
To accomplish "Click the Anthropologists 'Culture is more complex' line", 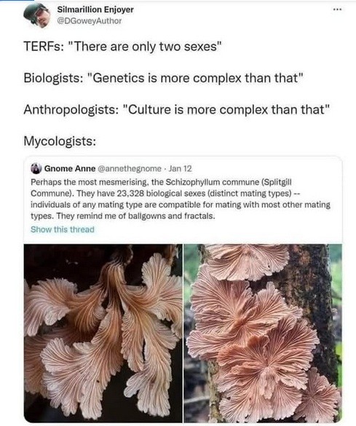I will [x=176, y=110].
